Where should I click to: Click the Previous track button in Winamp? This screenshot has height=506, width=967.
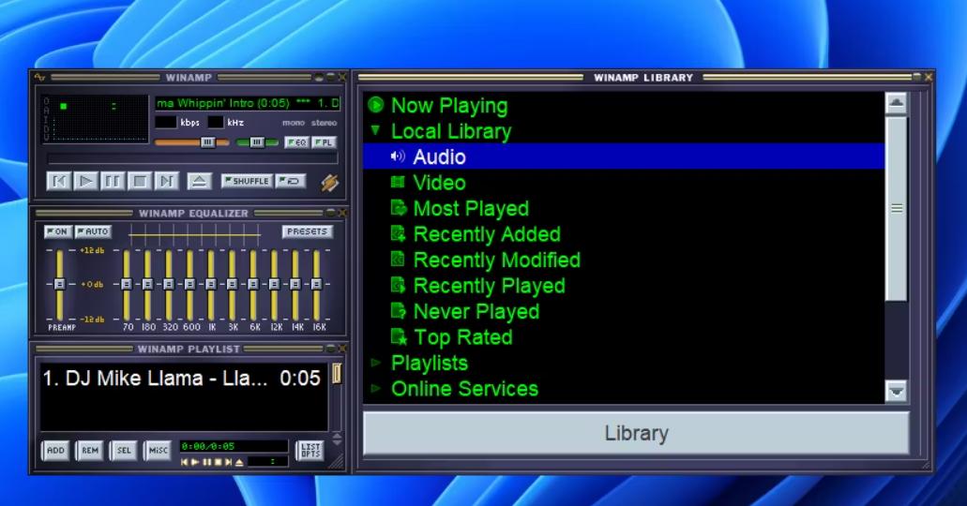(x=58, y=181)
